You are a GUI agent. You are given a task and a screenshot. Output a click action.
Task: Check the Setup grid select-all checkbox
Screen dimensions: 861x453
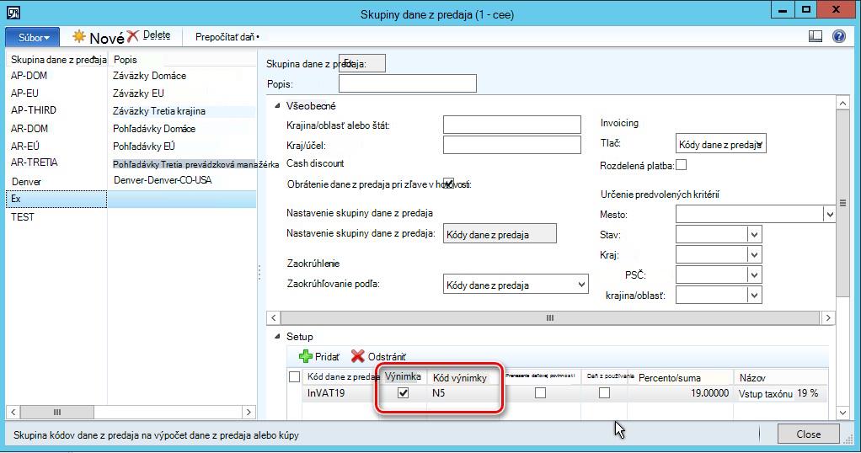(294, 376)
